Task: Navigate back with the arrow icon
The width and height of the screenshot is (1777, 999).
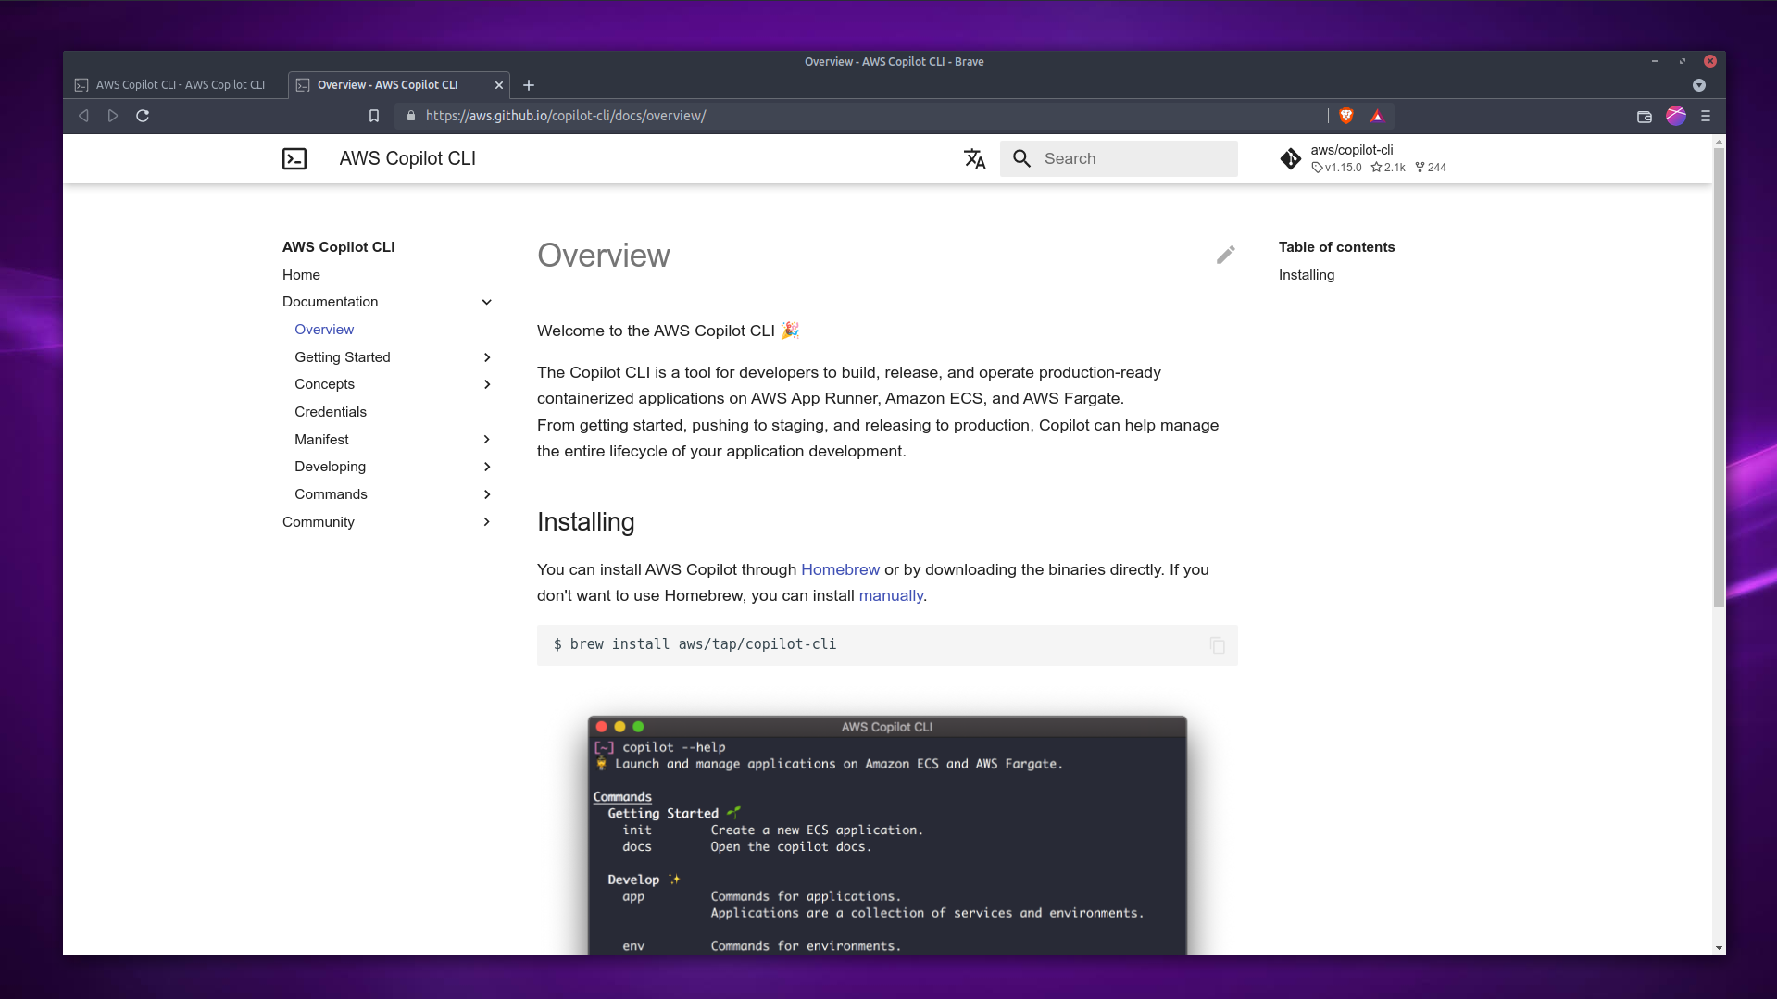Action: (83, 116)
